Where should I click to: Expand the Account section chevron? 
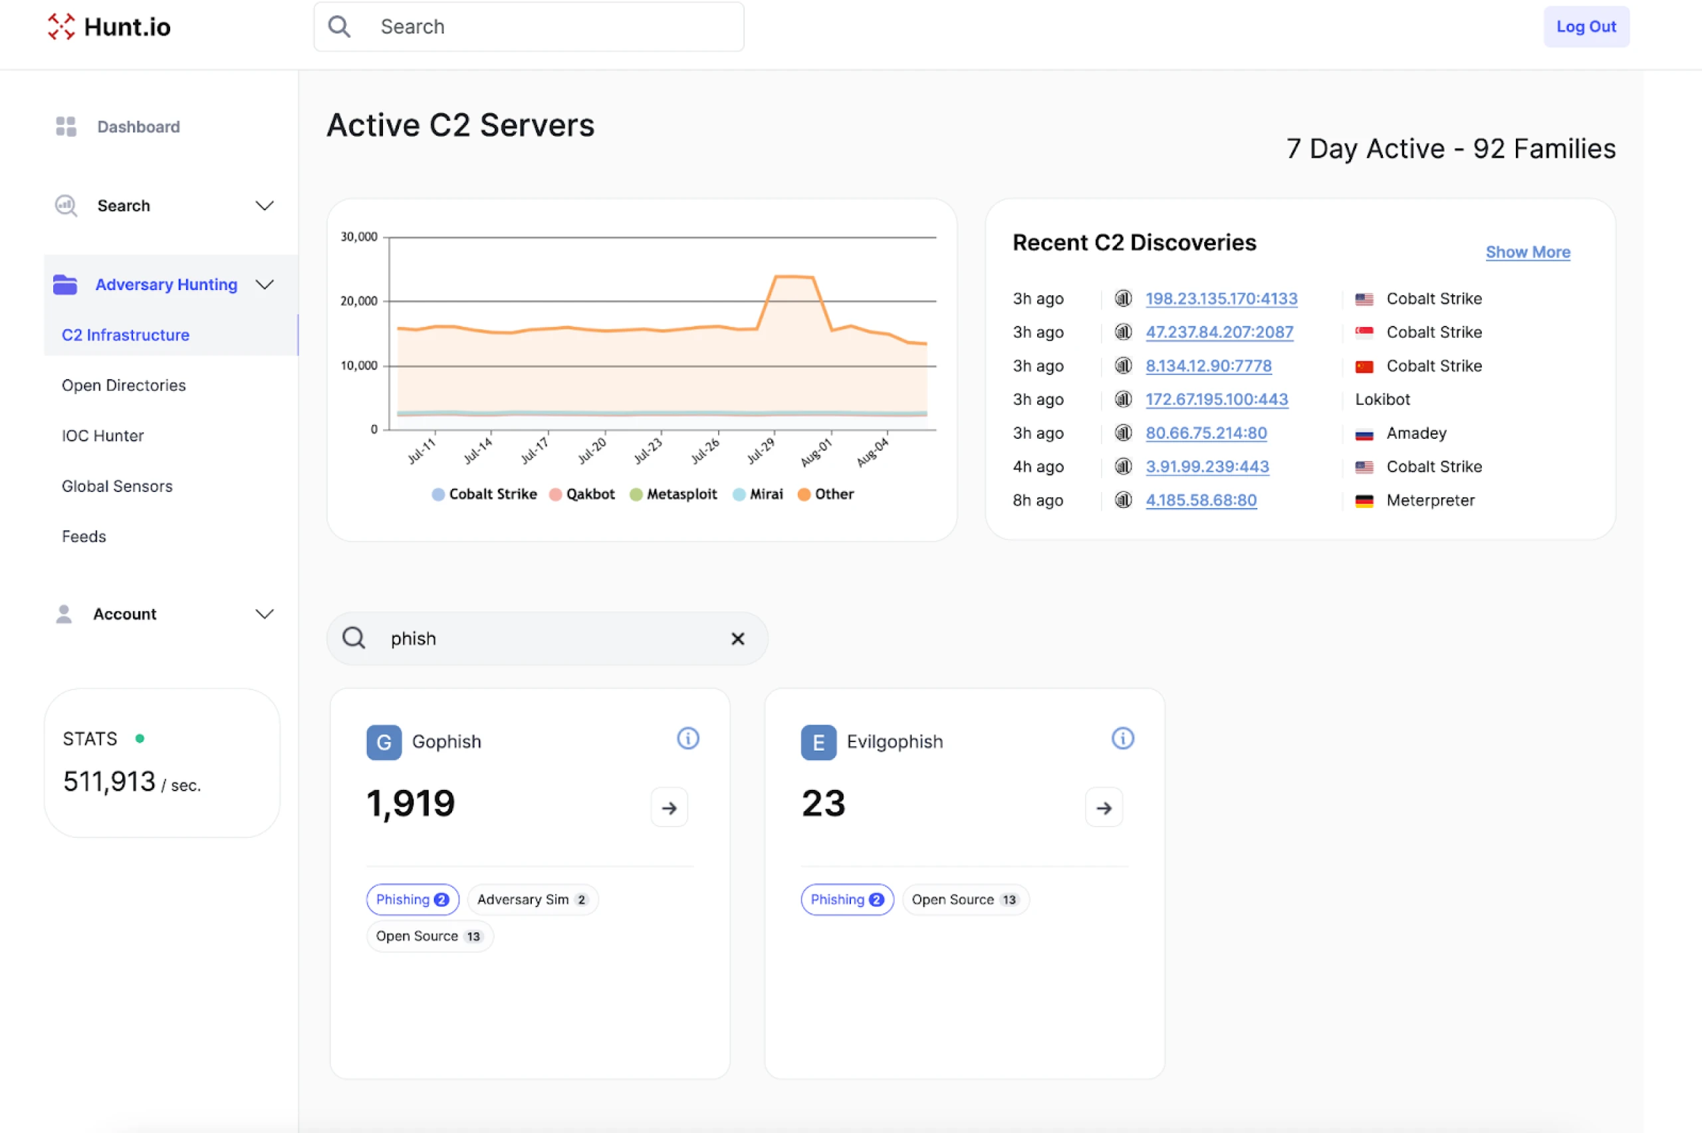pyautogui.click(x=265, y=614)
